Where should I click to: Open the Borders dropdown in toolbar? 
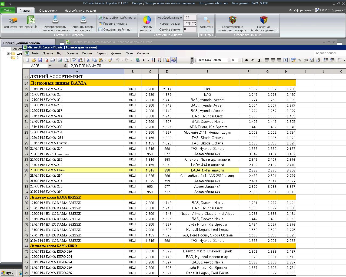pos(344,60)
